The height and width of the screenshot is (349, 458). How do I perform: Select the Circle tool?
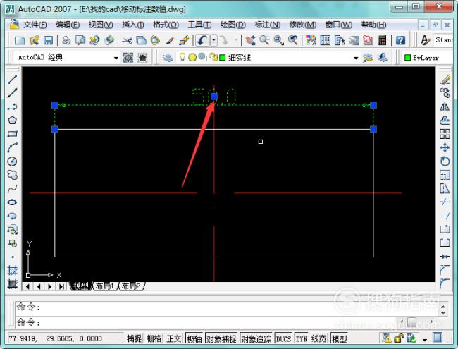12,161
